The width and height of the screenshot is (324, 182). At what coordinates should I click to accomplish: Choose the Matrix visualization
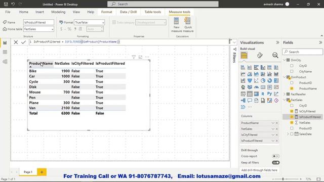(x=256, y=94)
